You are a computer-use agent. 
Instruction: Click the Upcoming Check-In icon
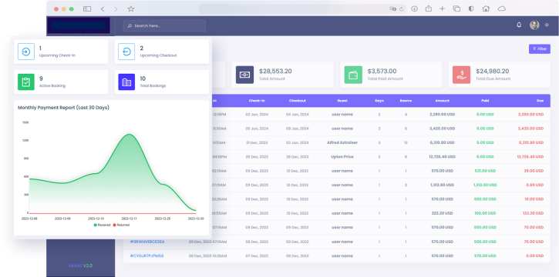[x=26, y=52]
